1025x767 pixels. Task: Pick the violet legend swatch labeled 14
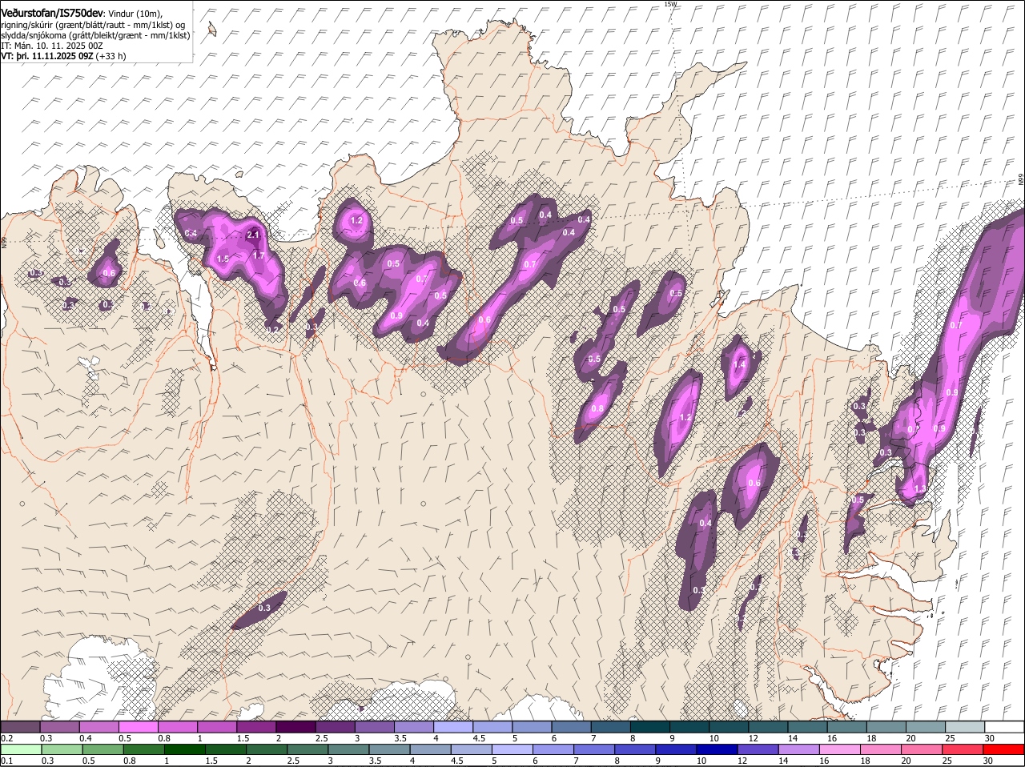tap(799, 749)
